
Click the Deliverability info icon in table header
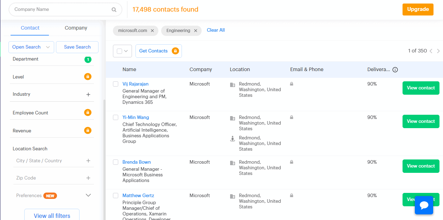tap(395, 69)
